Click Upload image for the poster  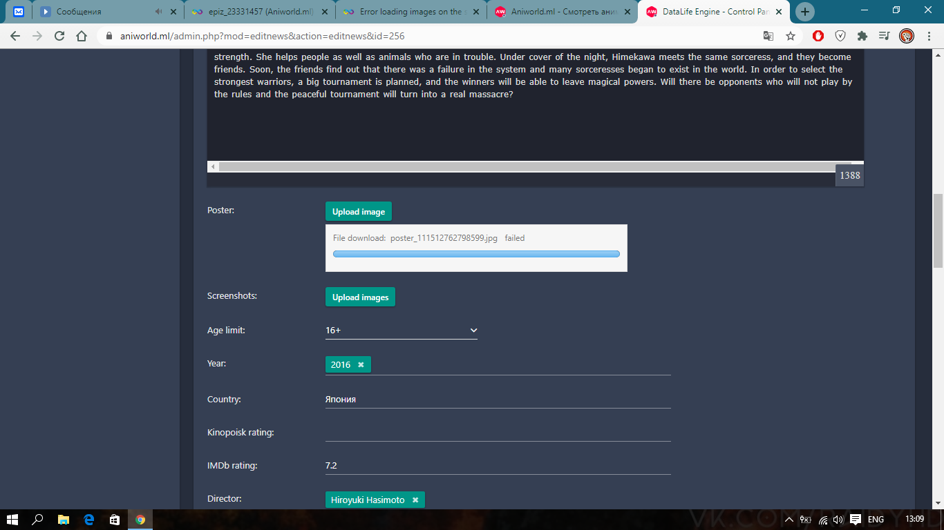(358, 211)
